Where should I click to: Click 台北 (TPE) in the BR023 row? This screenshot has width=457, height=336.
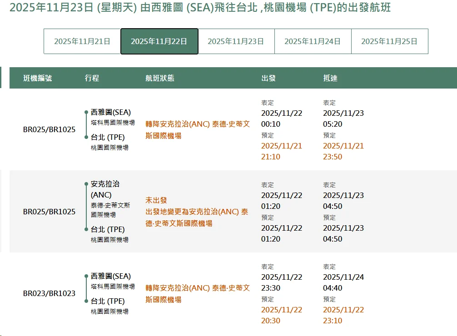click(108, 301)
